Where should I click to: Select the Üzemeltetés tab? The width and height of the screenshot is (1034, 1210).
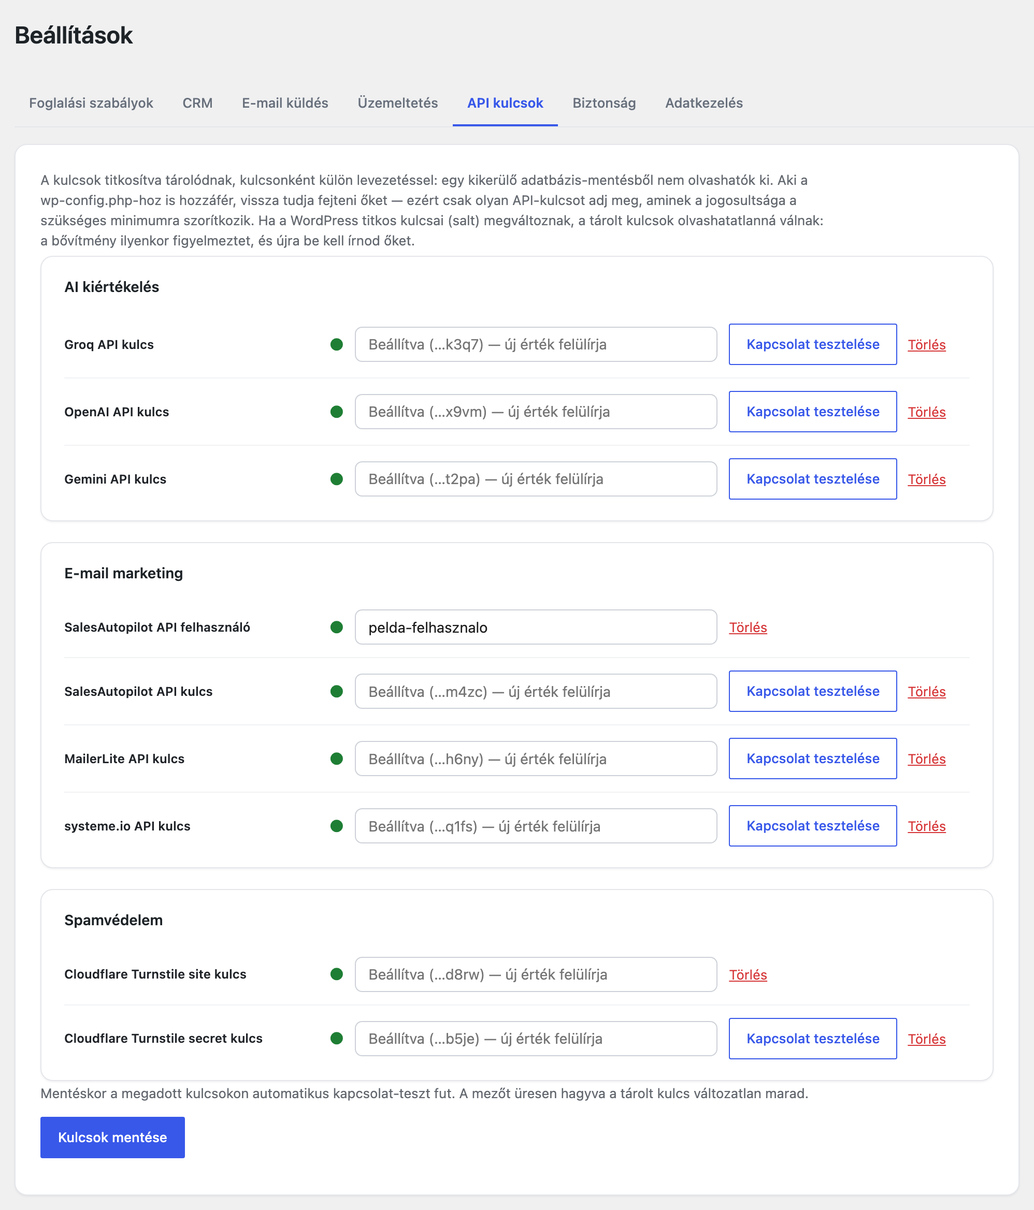tap(398, 103)
